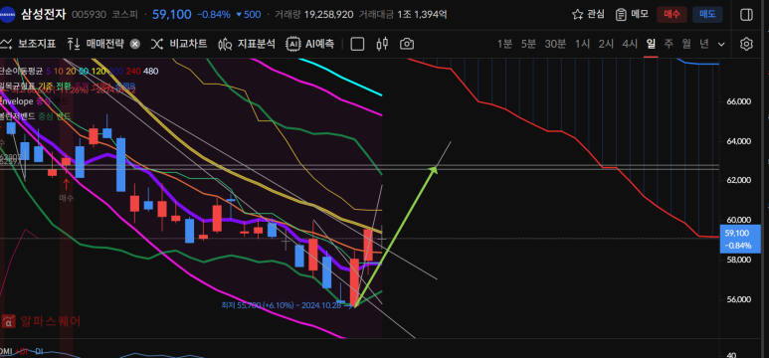The width and height of the screenshot is (769, 358).
Task: Select the 주 weekly timeframe
Action: coord(669,44)
